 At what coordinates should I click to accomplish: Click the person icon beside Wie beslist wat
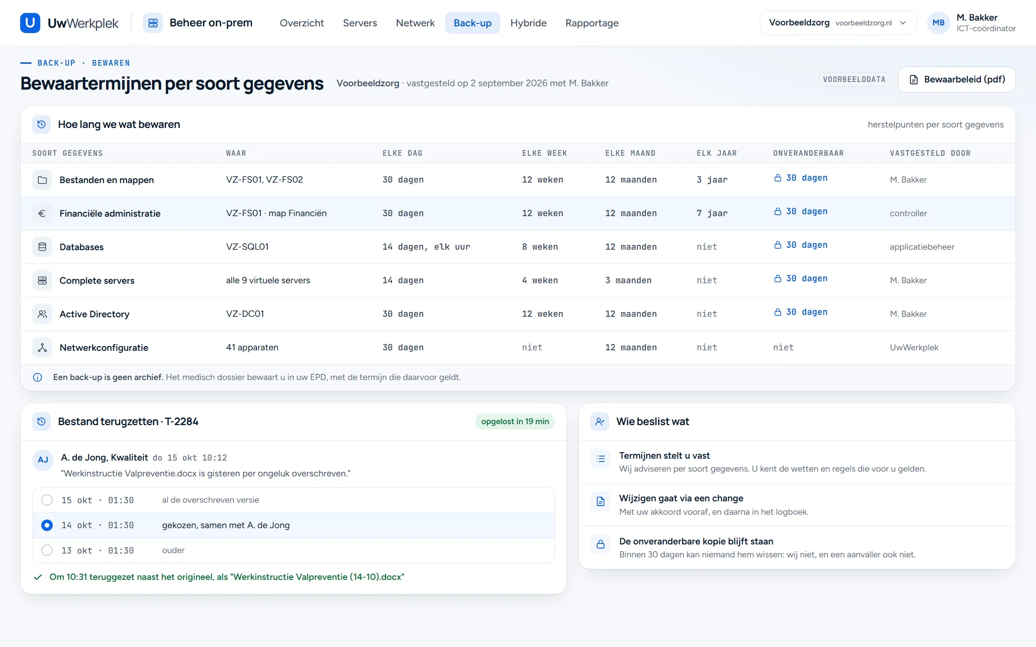600,421
